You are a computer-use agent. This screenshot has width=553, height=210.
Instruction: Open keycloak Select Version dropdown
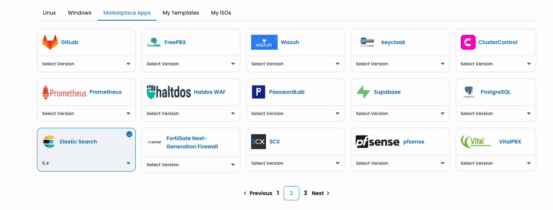tap(400, 64)
